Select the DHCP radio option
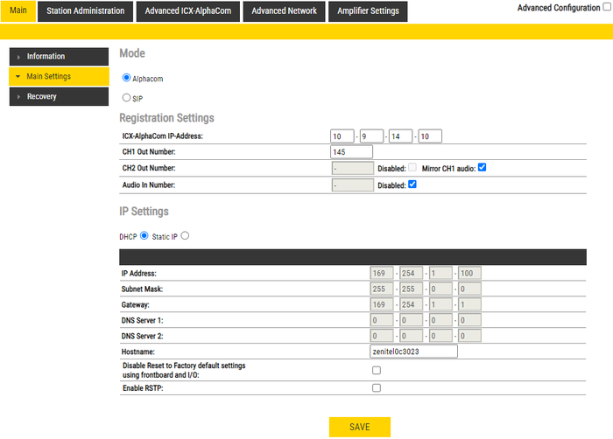This screenshot has width=613, height=439. [144, 235]
